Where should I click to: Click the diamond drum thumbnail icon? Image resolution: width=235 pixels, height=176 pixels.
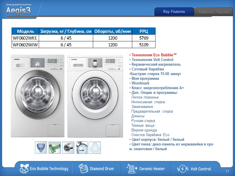[x=68, y=148]
